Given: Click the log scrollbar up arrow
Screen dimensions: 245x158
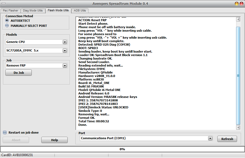Looking at the screenshot, I should 238,19.
